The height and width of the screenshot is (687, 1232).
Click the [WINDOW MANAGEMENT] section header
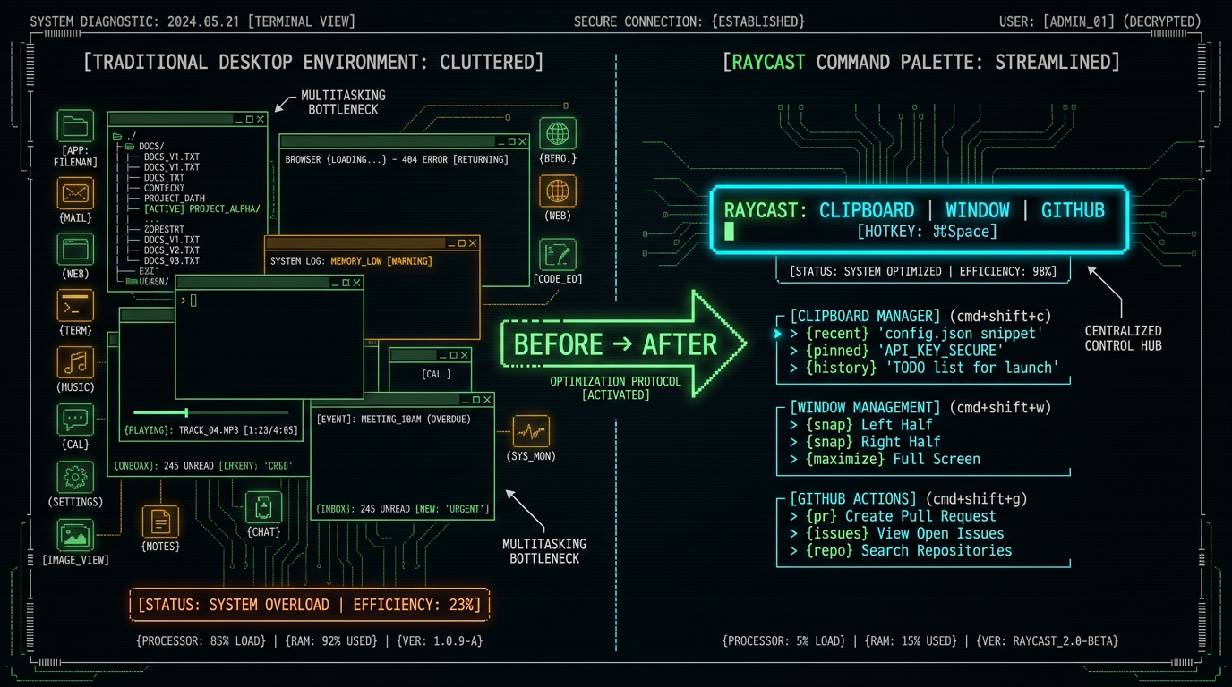[865, 407]
